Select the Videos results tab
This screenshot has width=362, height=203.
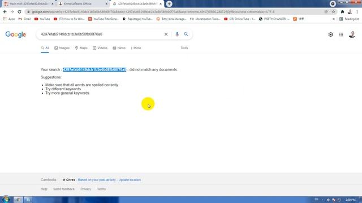click(x=100, y=48)
